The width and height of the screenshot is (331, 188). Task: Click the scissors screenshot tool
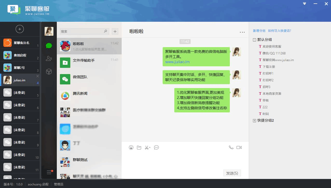click(x=147, y=148)
